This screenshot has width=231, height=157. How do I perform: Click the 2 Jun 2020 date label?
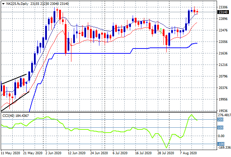point(53,153)
